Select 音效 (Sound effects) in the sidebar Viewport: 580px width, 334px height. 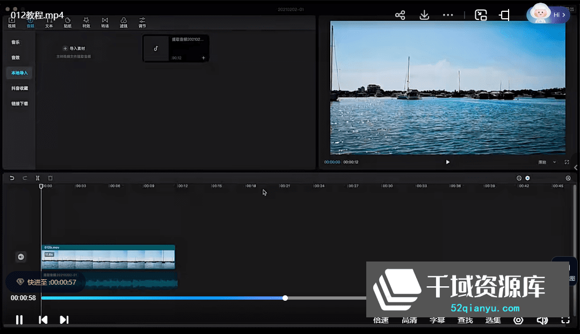tap(16, 57)
